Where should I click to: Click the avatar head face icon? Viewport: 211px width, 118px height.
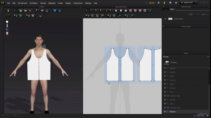tap(7, 33)
